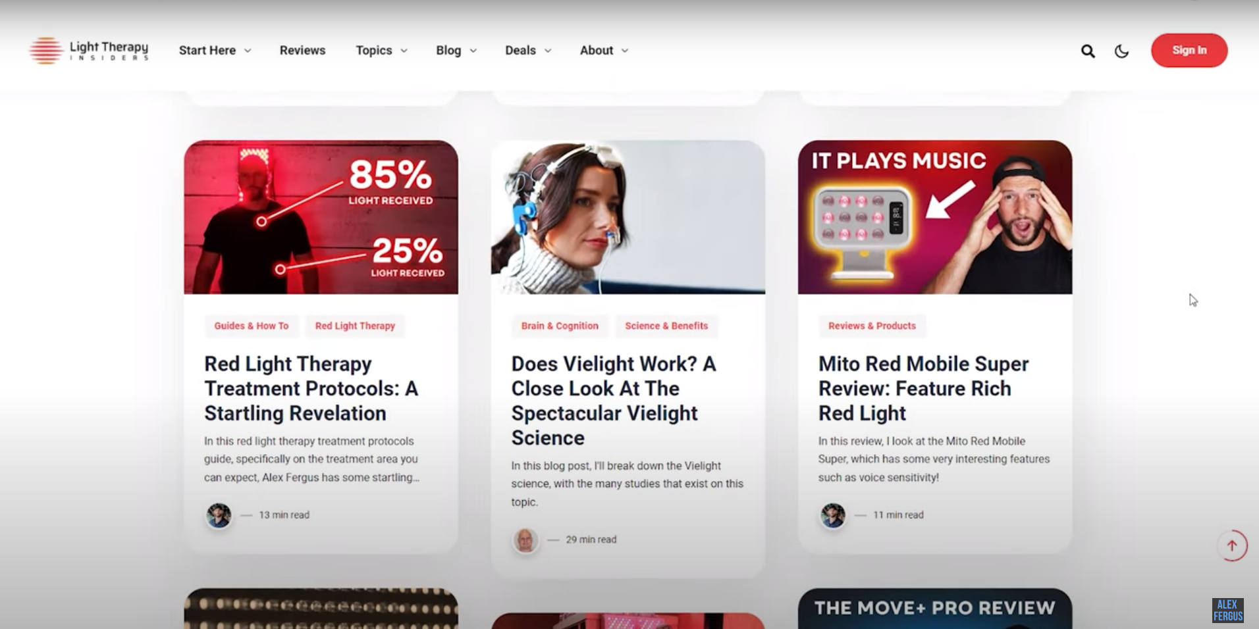Expand the About dropdown chevron
Viewport: 1259px width, 629px height.
tap(625, 51)
